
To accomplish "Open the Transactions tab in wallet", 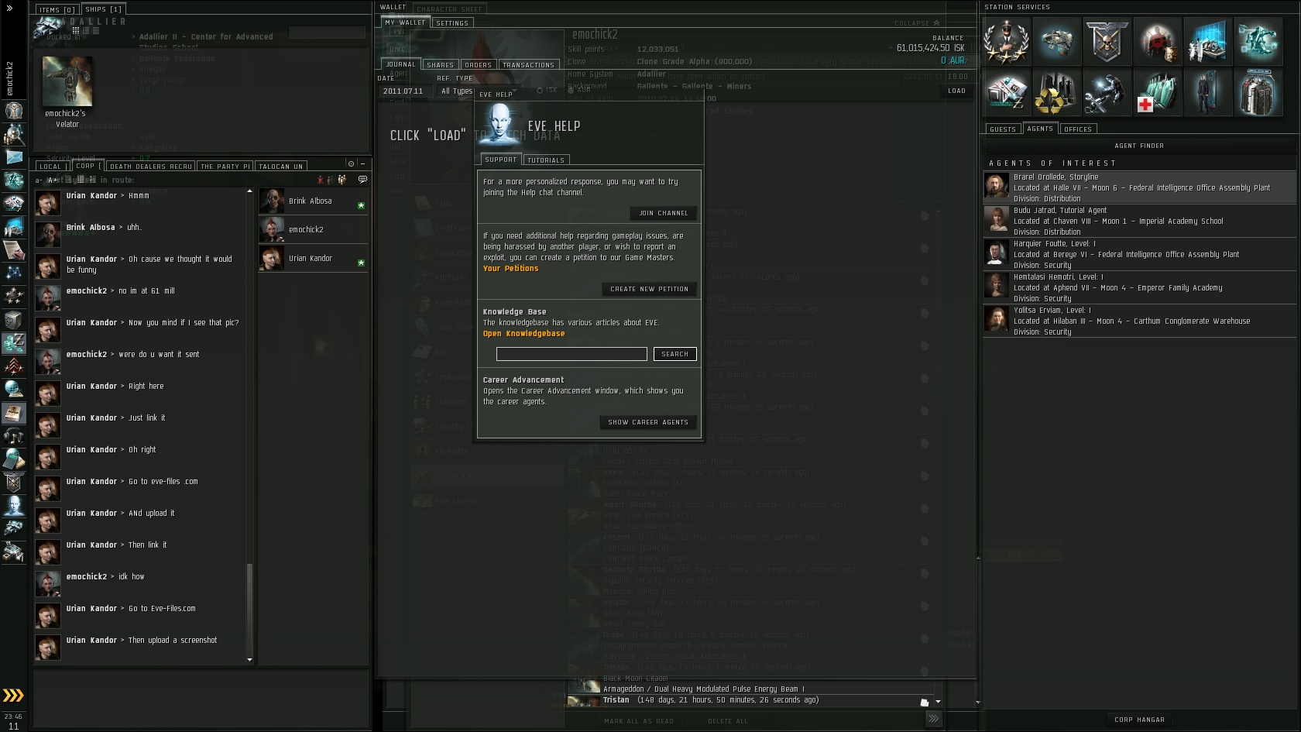I will (528, 65).
